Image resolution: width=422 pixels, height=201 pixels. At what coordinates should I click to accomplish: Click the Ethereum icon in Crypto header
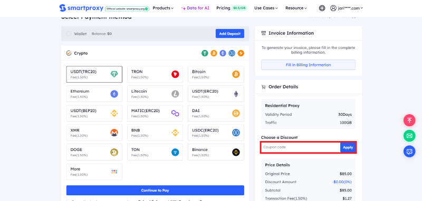click(x=223, y=53)
